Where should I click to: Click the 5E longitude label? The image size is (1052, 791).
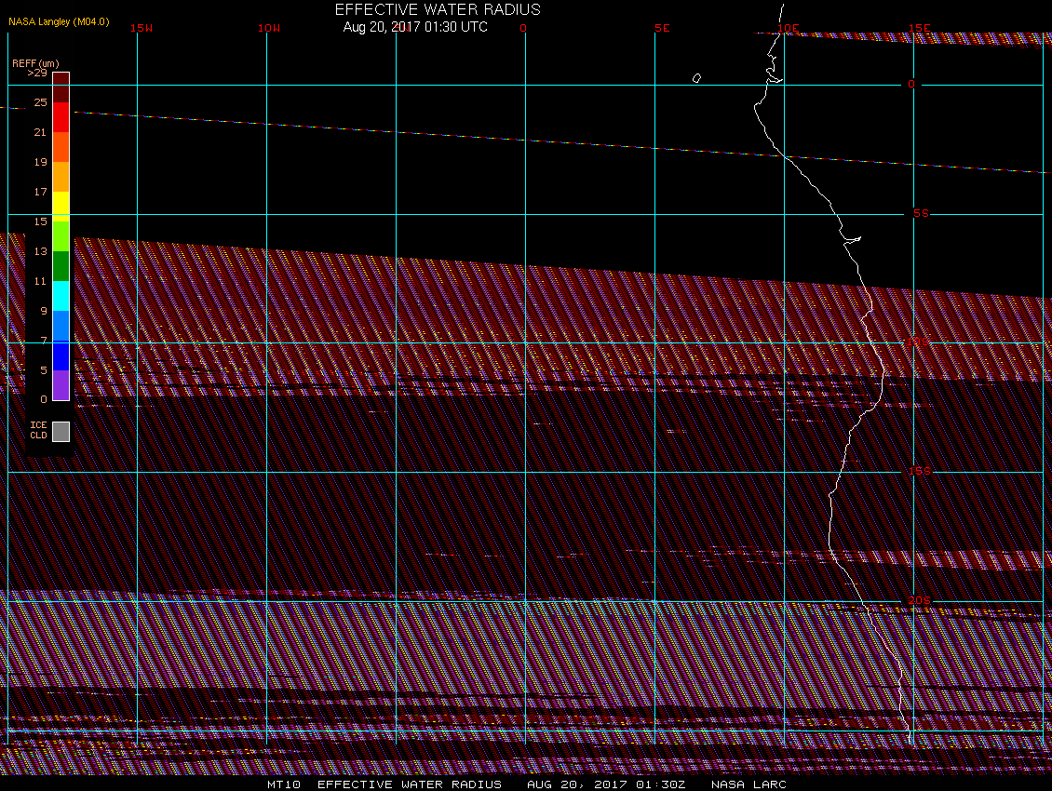662,28
